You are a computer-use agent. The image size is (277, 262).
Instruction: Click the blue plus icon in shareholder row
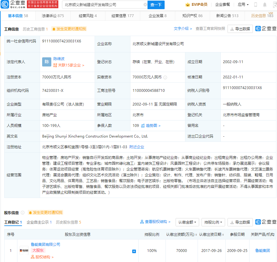(134, 251)
